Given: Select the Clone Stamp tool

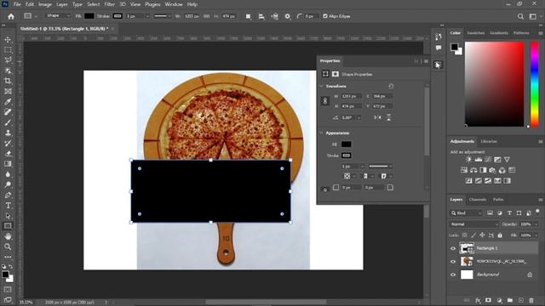Looking at the screenshot, I should tap(8, 133).
